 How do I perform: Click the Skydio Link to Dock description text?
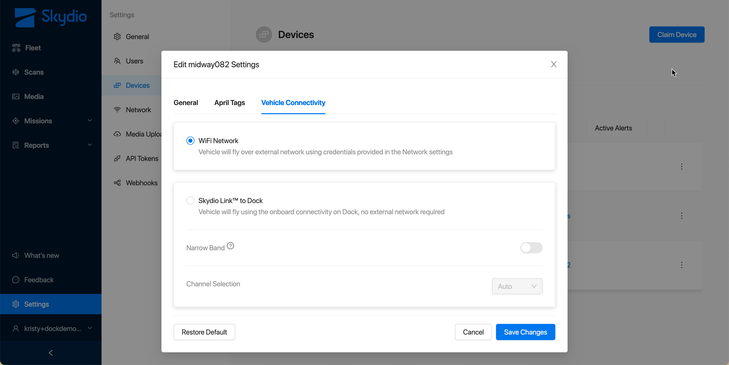[322, 212]
